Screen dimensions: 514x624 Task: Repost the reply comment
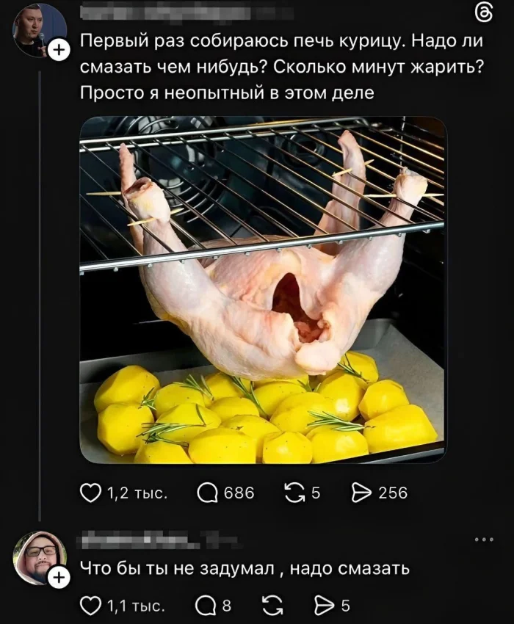tap(272, 606)
